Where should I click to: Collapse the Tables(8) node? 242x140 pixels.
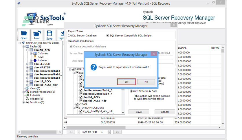(x=23, y=46)
